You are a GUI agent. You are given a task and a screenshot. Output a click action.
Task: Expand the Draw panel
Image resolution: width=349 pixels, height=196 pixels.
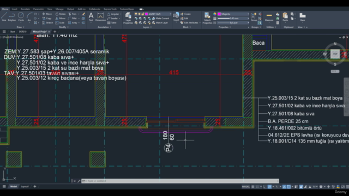click(x=21, y=27)
